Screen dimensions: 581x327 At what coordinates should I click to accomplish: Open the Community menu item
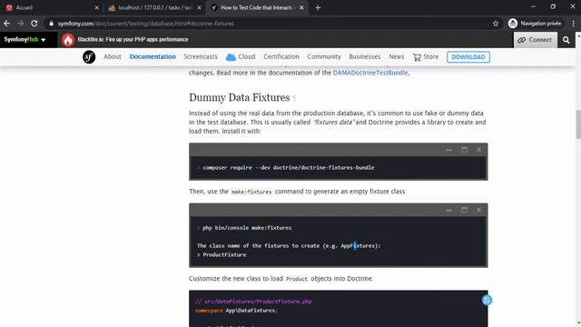324,56
